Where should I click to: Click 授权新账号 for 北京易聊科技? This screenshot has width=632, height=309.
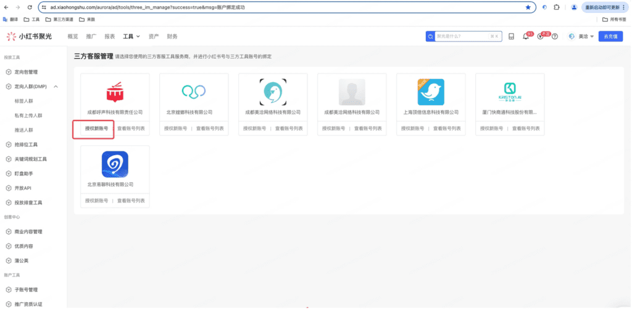pos(97,200)
